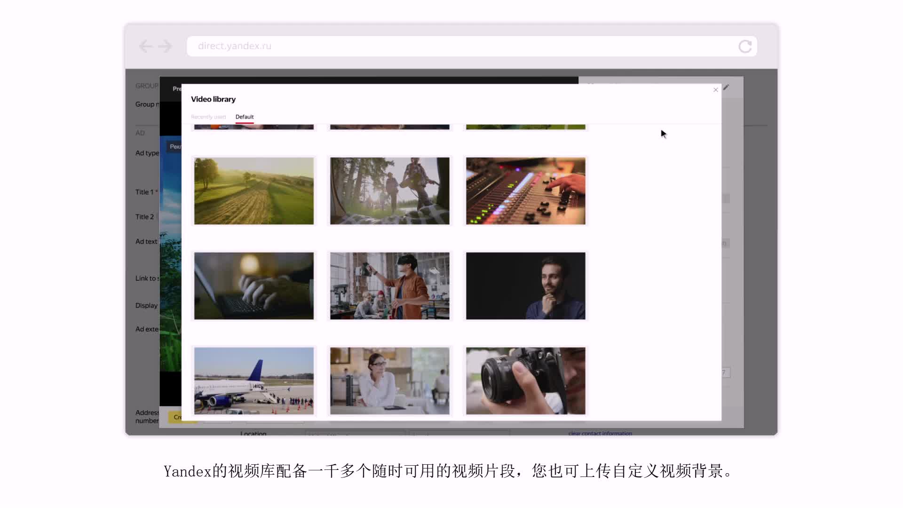Choose the VR headset workshop video
The width and height of the screenshot is (903, 508).
tap(390, 286)
